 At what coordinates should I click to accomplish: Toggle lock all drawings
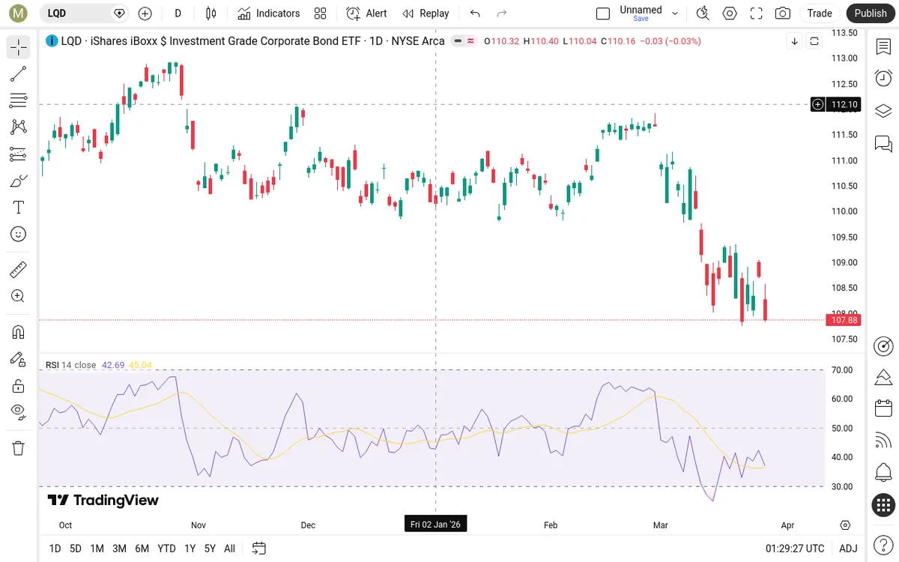point(19,386)
